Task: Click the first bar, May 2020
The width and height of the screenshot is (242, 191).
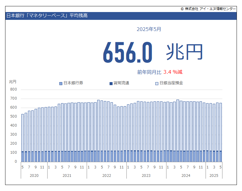Action: [23, 138]
